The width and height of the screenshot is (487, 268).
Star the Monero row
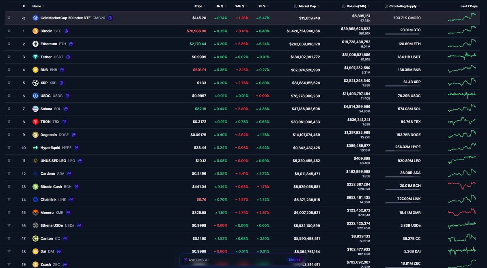[9, 212]
